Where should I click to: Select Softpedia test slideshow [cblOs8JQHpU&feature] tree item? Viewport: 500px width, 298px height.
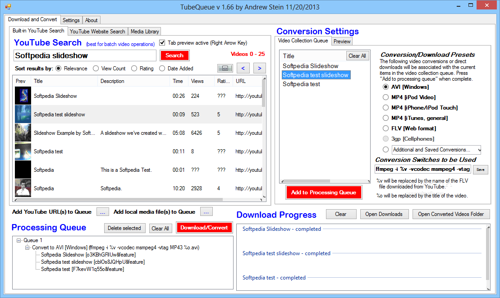93,262
